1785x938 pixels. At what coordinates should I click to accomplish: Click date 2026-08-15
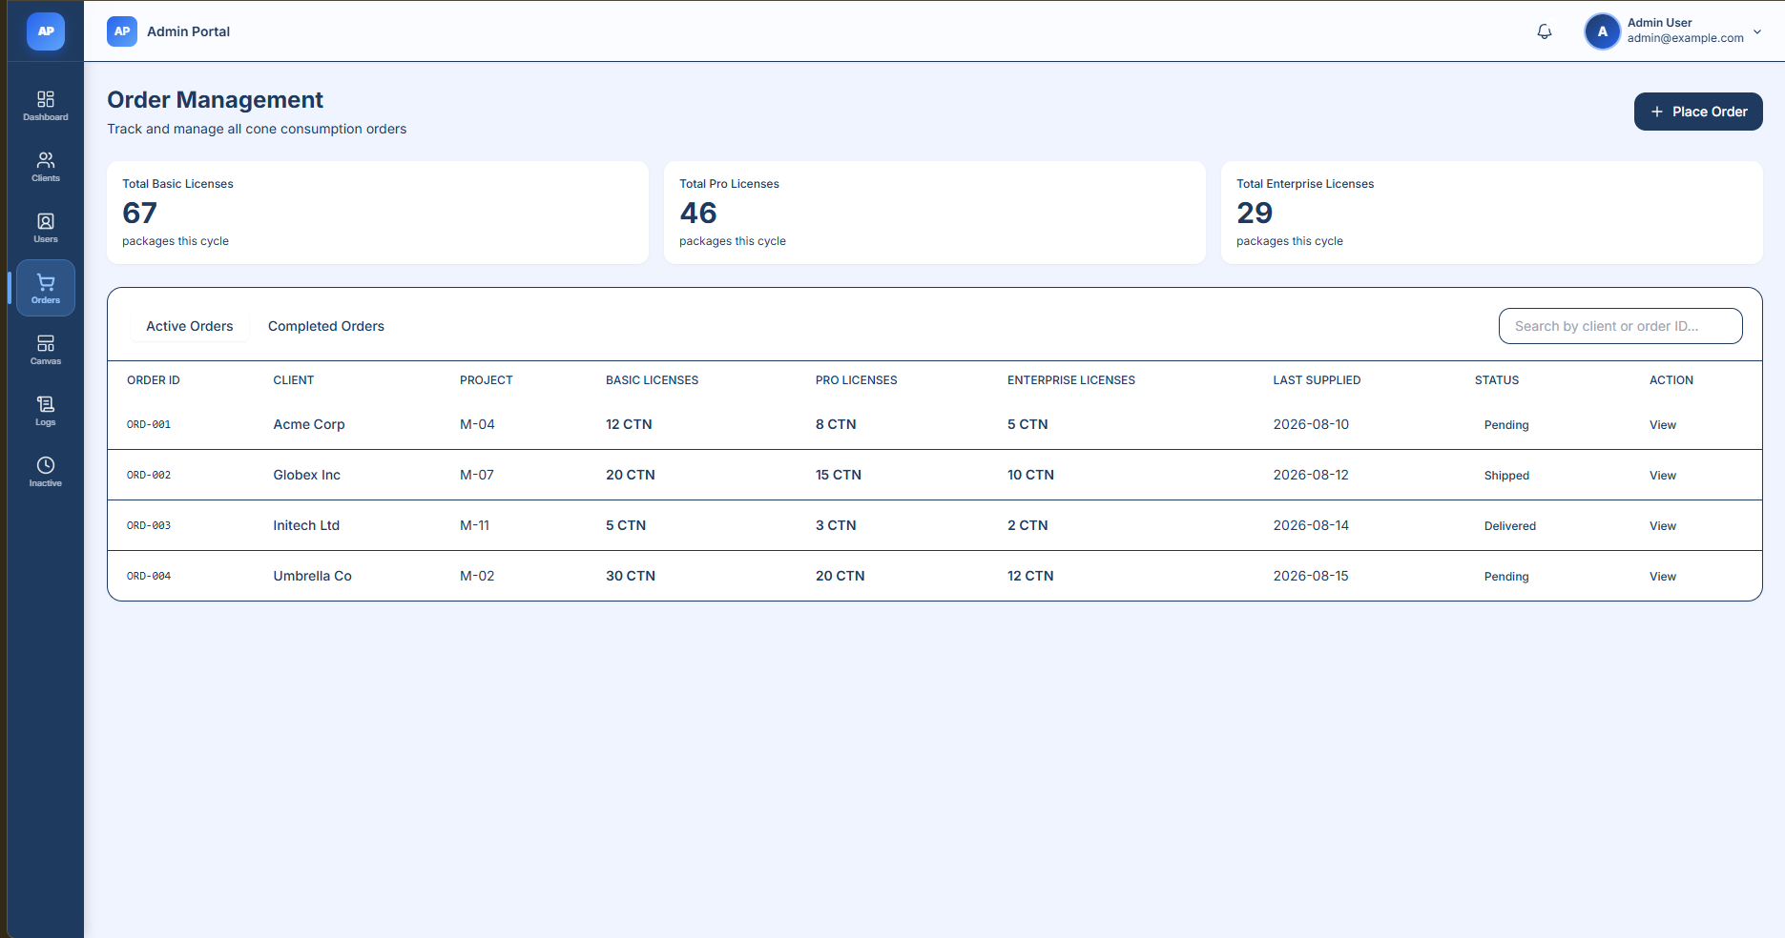(x=1311, y=576)
